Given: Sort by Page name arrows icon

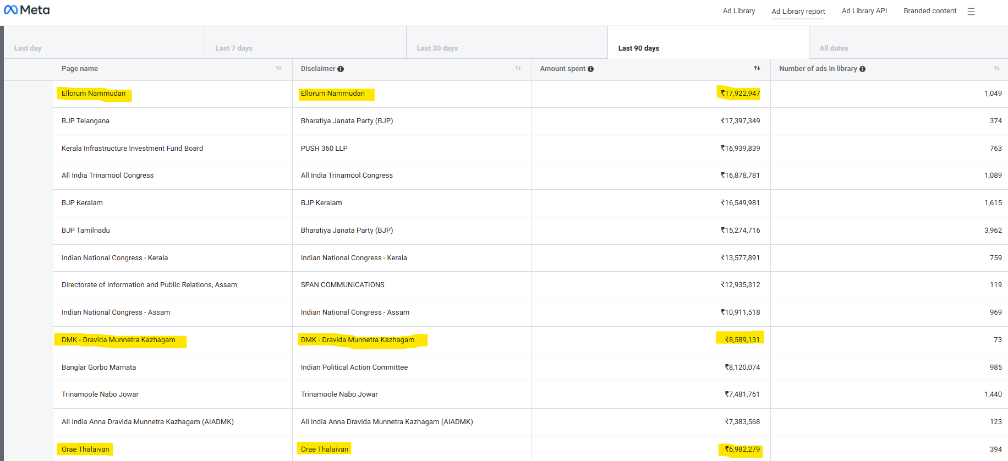Looking at the screenshot, I should tap(278, 68).
